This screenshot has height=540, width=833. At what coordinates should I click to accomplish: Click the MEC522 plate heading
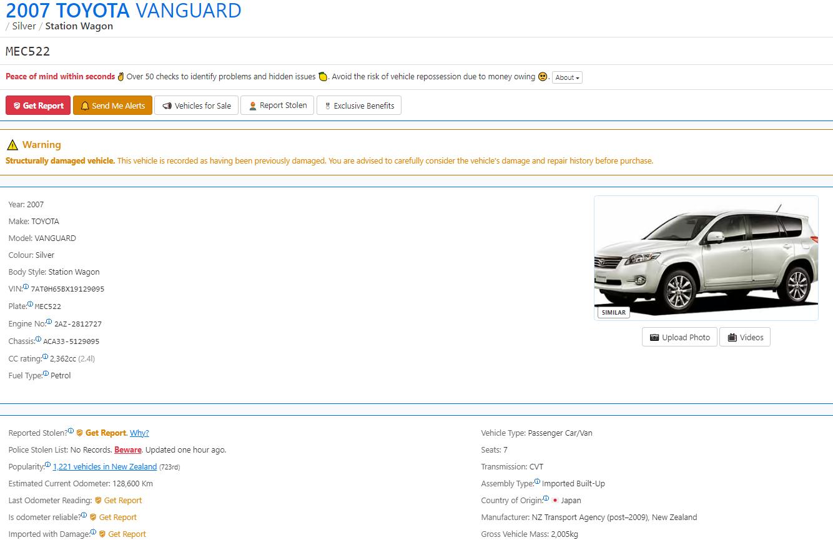click(28, 51)
